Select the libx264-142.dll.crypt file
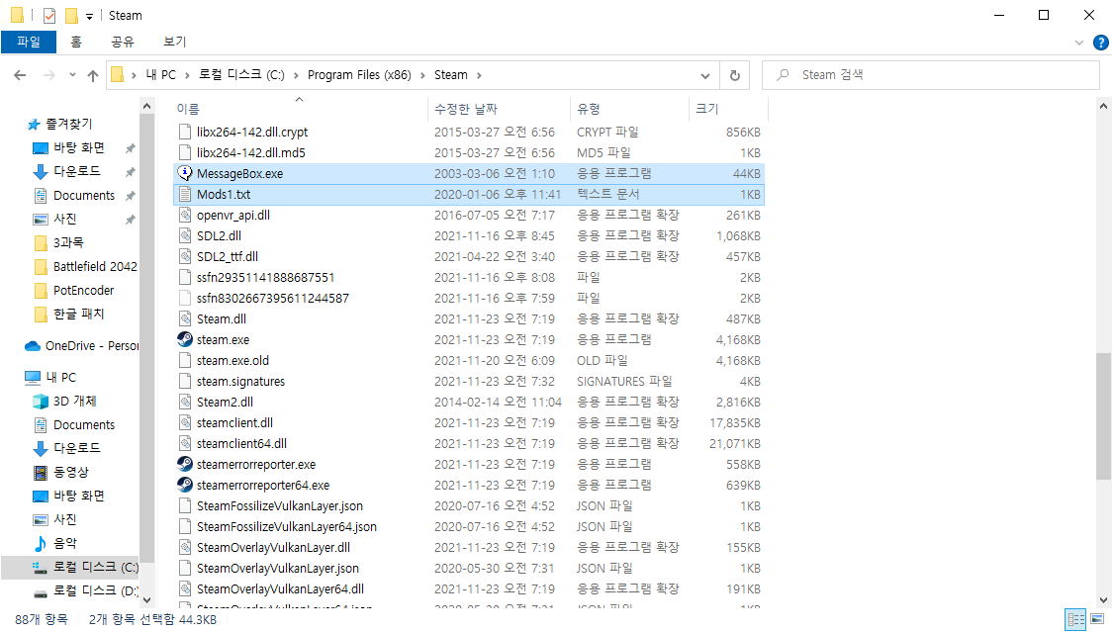Screen dimensions: 1113x632 pos(252,132)
